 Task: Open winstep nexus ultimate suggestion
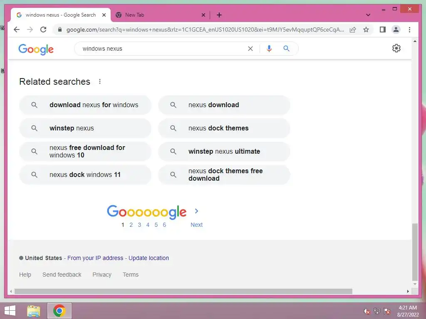[224, 151]
